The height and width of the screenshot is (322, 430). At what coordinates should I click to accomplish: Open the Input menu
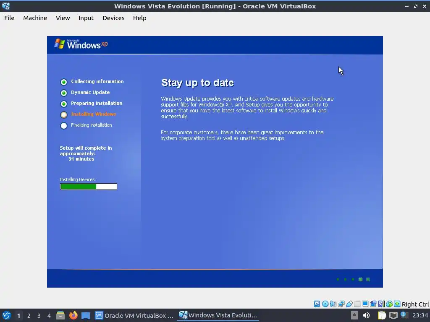click(86, 18)
